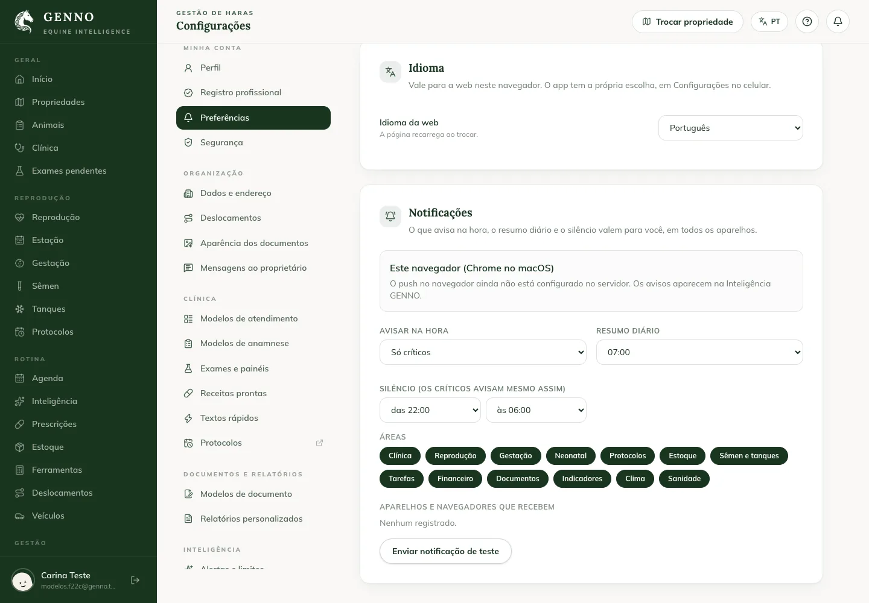Click the Prescrições pill icon
The image size is (869, 603).
pyautogui.click(x=20, y=424)
